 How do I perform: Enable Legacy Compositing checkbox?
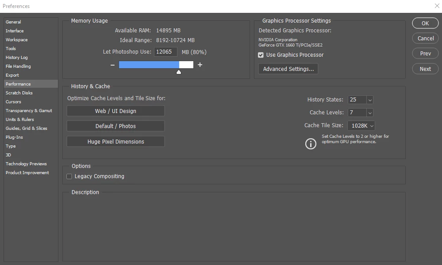[69, 176]
